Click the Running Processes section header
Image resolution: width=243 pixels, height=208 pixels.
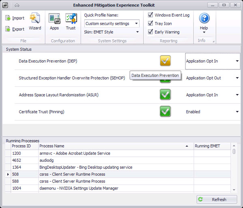(22, 141)
